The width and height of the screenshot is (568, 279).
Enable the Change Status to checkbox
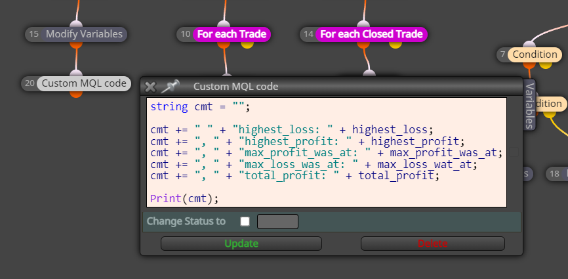click(x=245, y=221)
